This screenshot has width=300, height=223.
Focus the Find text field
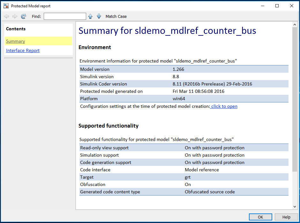pos(65,16)
